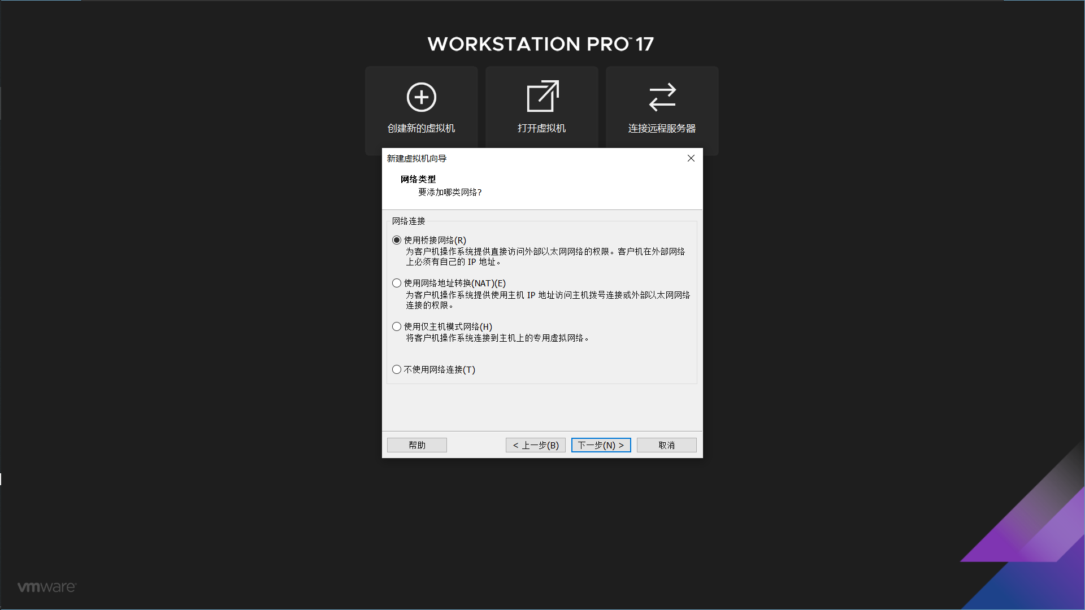The width and height of the screenshot is (1085, 610).
Task: Click the 网络连接 group label
Action: pyautogui.click(x=409, y=221)
